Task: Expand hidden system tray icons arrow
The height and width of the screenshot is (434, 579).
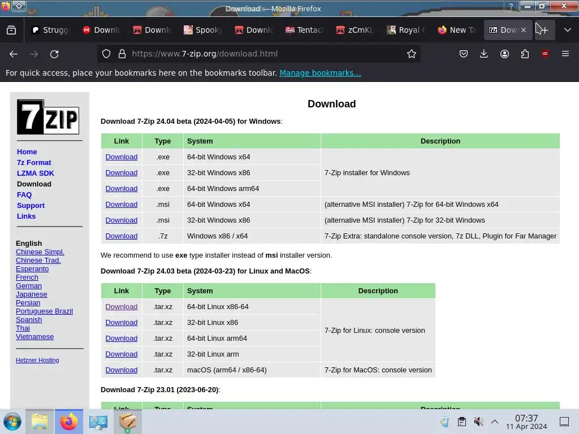Action: tap(495, 422)
